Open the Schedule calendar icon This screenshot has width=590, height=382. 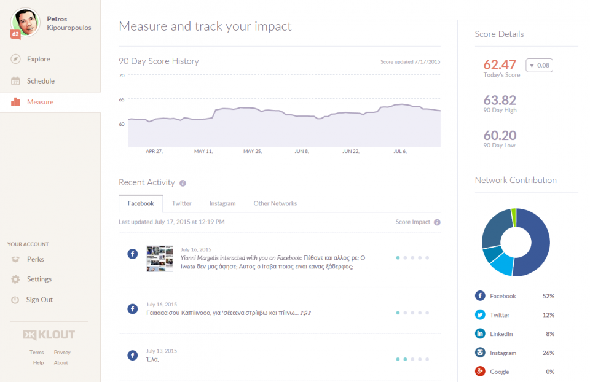pos(15,81)
